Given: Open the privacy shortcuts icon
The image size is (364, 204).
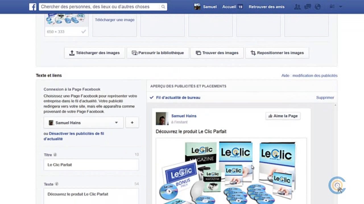Looking at the screenshot, I should 332,7.
